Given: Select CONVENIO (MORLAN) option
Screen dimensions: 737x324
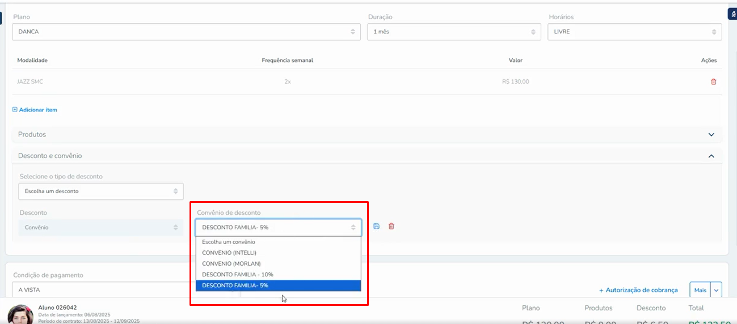Looking at the screenshot, I should pos(231,263).
